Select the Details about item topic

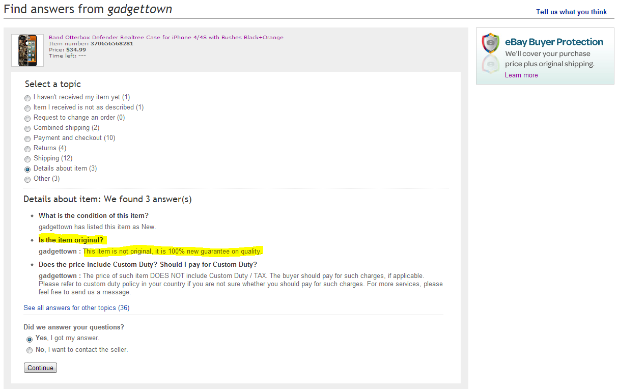click(x=27, y=169)
